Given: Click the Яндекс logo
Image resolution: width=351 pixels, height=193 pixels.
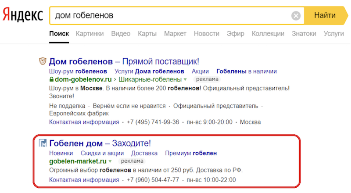Looking at the screenshot, I should coord(23,15).
